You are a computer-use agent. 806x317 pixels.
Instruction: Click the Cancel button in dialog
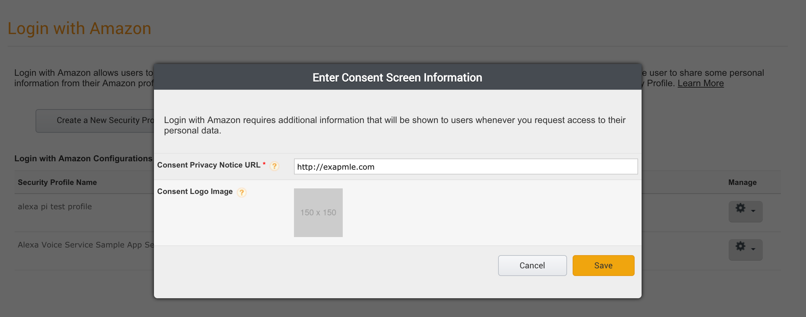tap(532, 266)
